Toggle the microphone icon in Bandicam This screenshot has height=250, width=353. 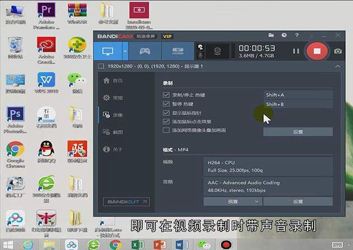coord(200,55)
